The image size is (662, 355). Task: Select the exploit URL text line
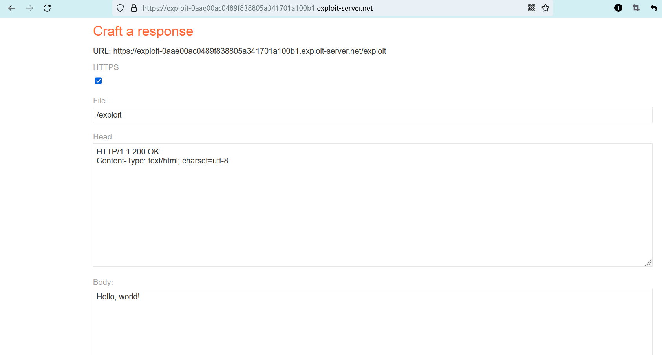[x=240, y=51]
